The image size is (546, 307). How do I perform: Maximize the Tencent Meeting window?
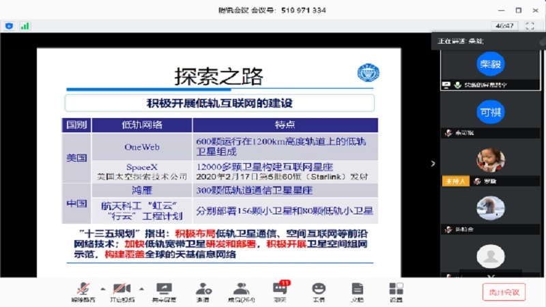click(x=519, y=10)
